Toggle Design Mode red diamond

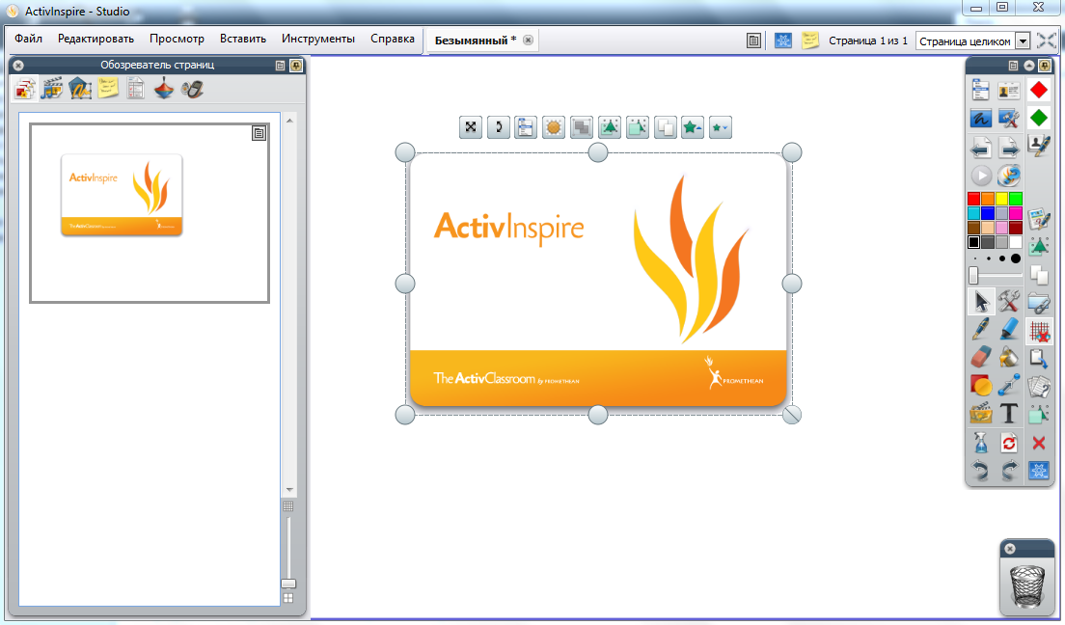1039,90
